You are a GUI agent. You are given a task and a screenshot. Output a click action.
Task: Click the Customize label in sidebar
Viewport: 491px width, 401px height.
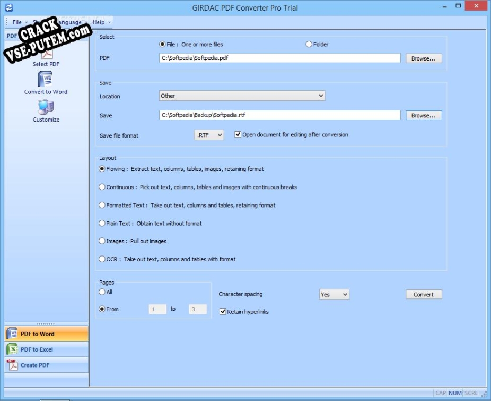pos(46,120)
